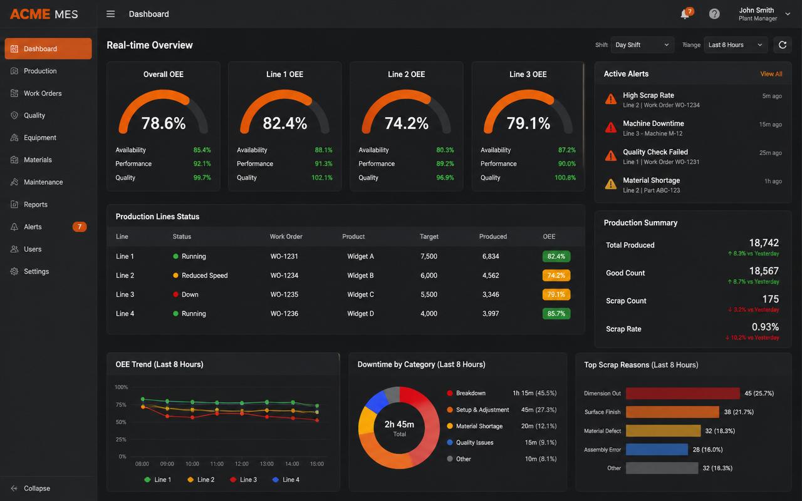The height and width of the screenshot is (501, 802).
Task: Click the refresh icon button
Action: [782, 44]
